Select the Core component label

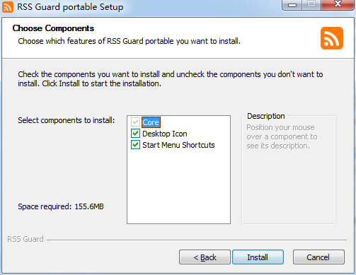pyautogui.click(x=151, y=122)
